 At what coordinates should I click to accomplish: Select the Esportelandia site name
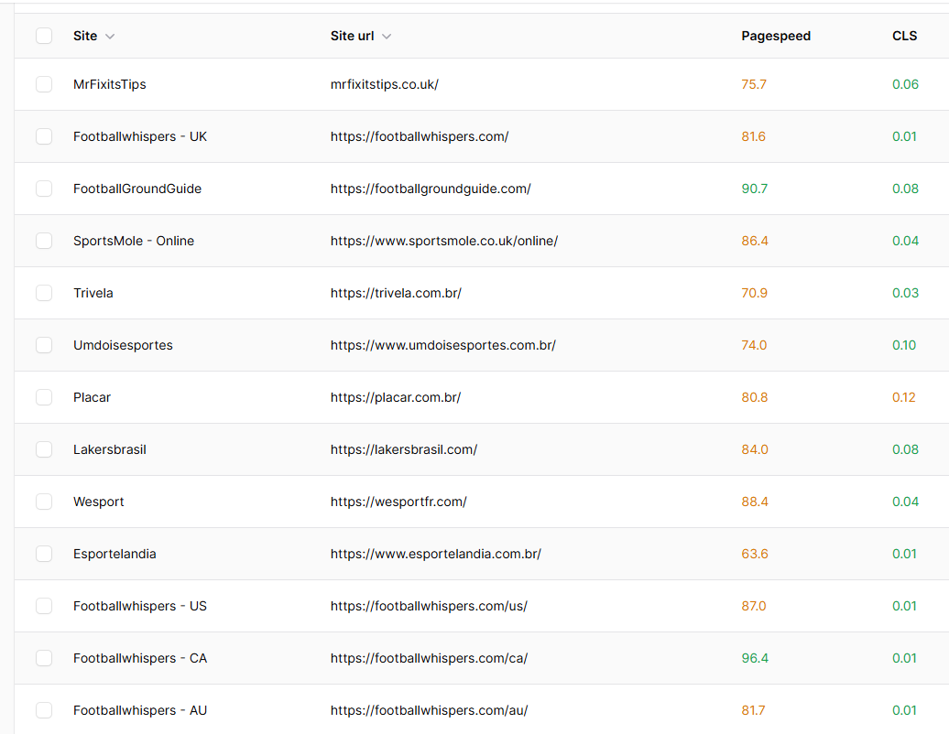pyautogui.click(x=115, y=554)
